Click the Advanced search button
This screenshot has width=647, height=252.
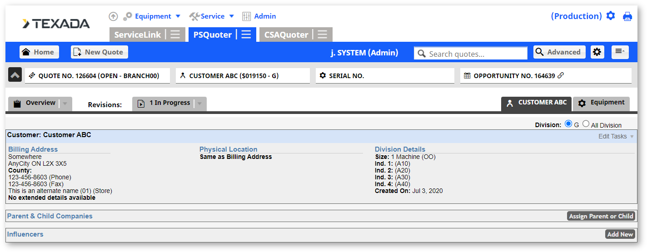(x=559, y=52)
